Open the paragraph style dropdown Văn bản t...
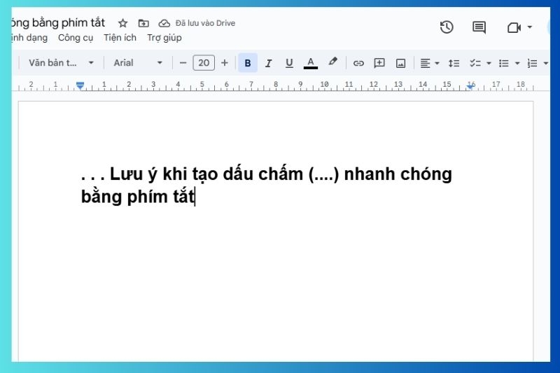560x373 pixels. coord(61,63)
